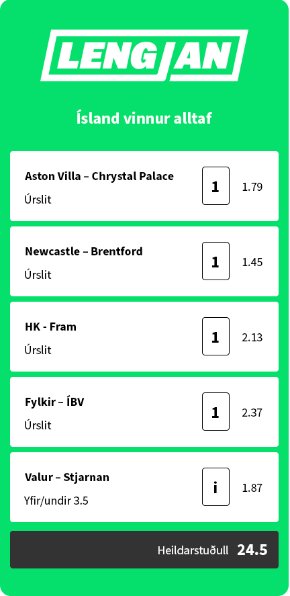Click the 1.87 odds for Yfir/undir
The image size is (290, 596).
[x=252, y=488]
